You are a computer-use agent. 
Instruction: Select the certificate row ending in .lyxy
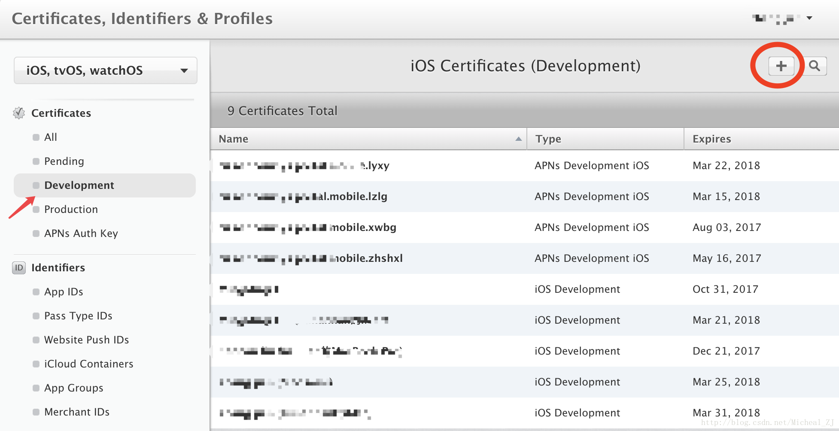[x=525, y=165]
